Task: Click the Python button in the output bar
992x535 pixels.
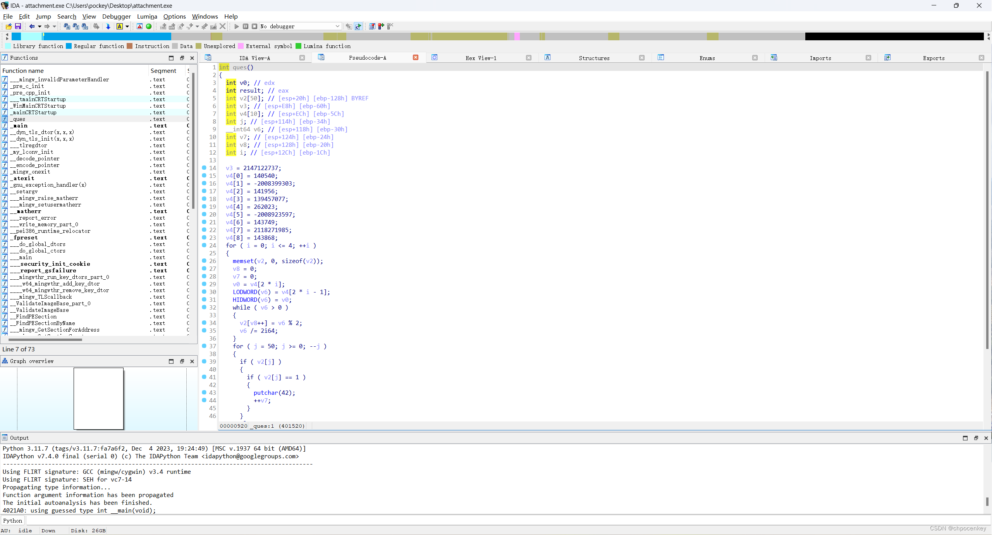Action: pos(12,520)
